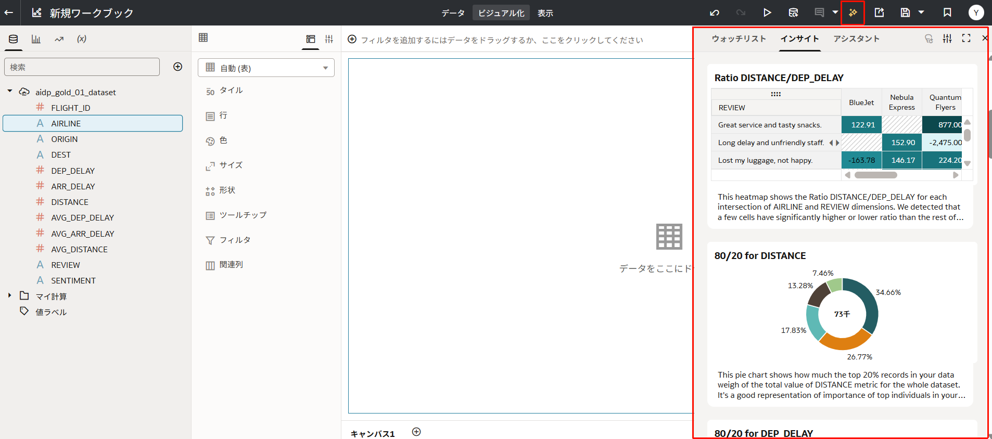Click the insights refresh bulb icon
This screenshot has height=439, width=992.
click(x=929, y=38)
